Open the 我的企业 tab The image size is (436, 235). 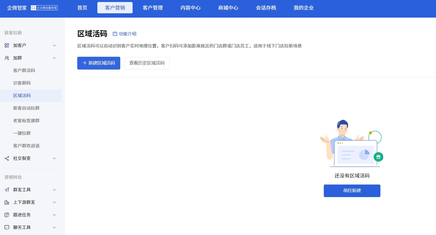pos(304,8)
